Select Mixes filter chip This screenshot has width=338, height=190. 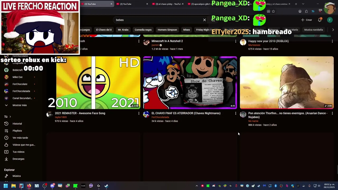pos(187,30)
